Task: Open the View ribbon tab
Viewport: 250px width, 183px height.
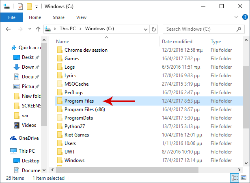Action: click(81, 17)
